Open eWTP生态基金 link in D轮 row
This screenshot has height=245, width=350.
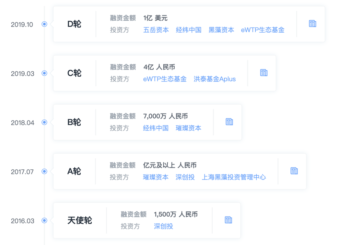pos(262,30)
